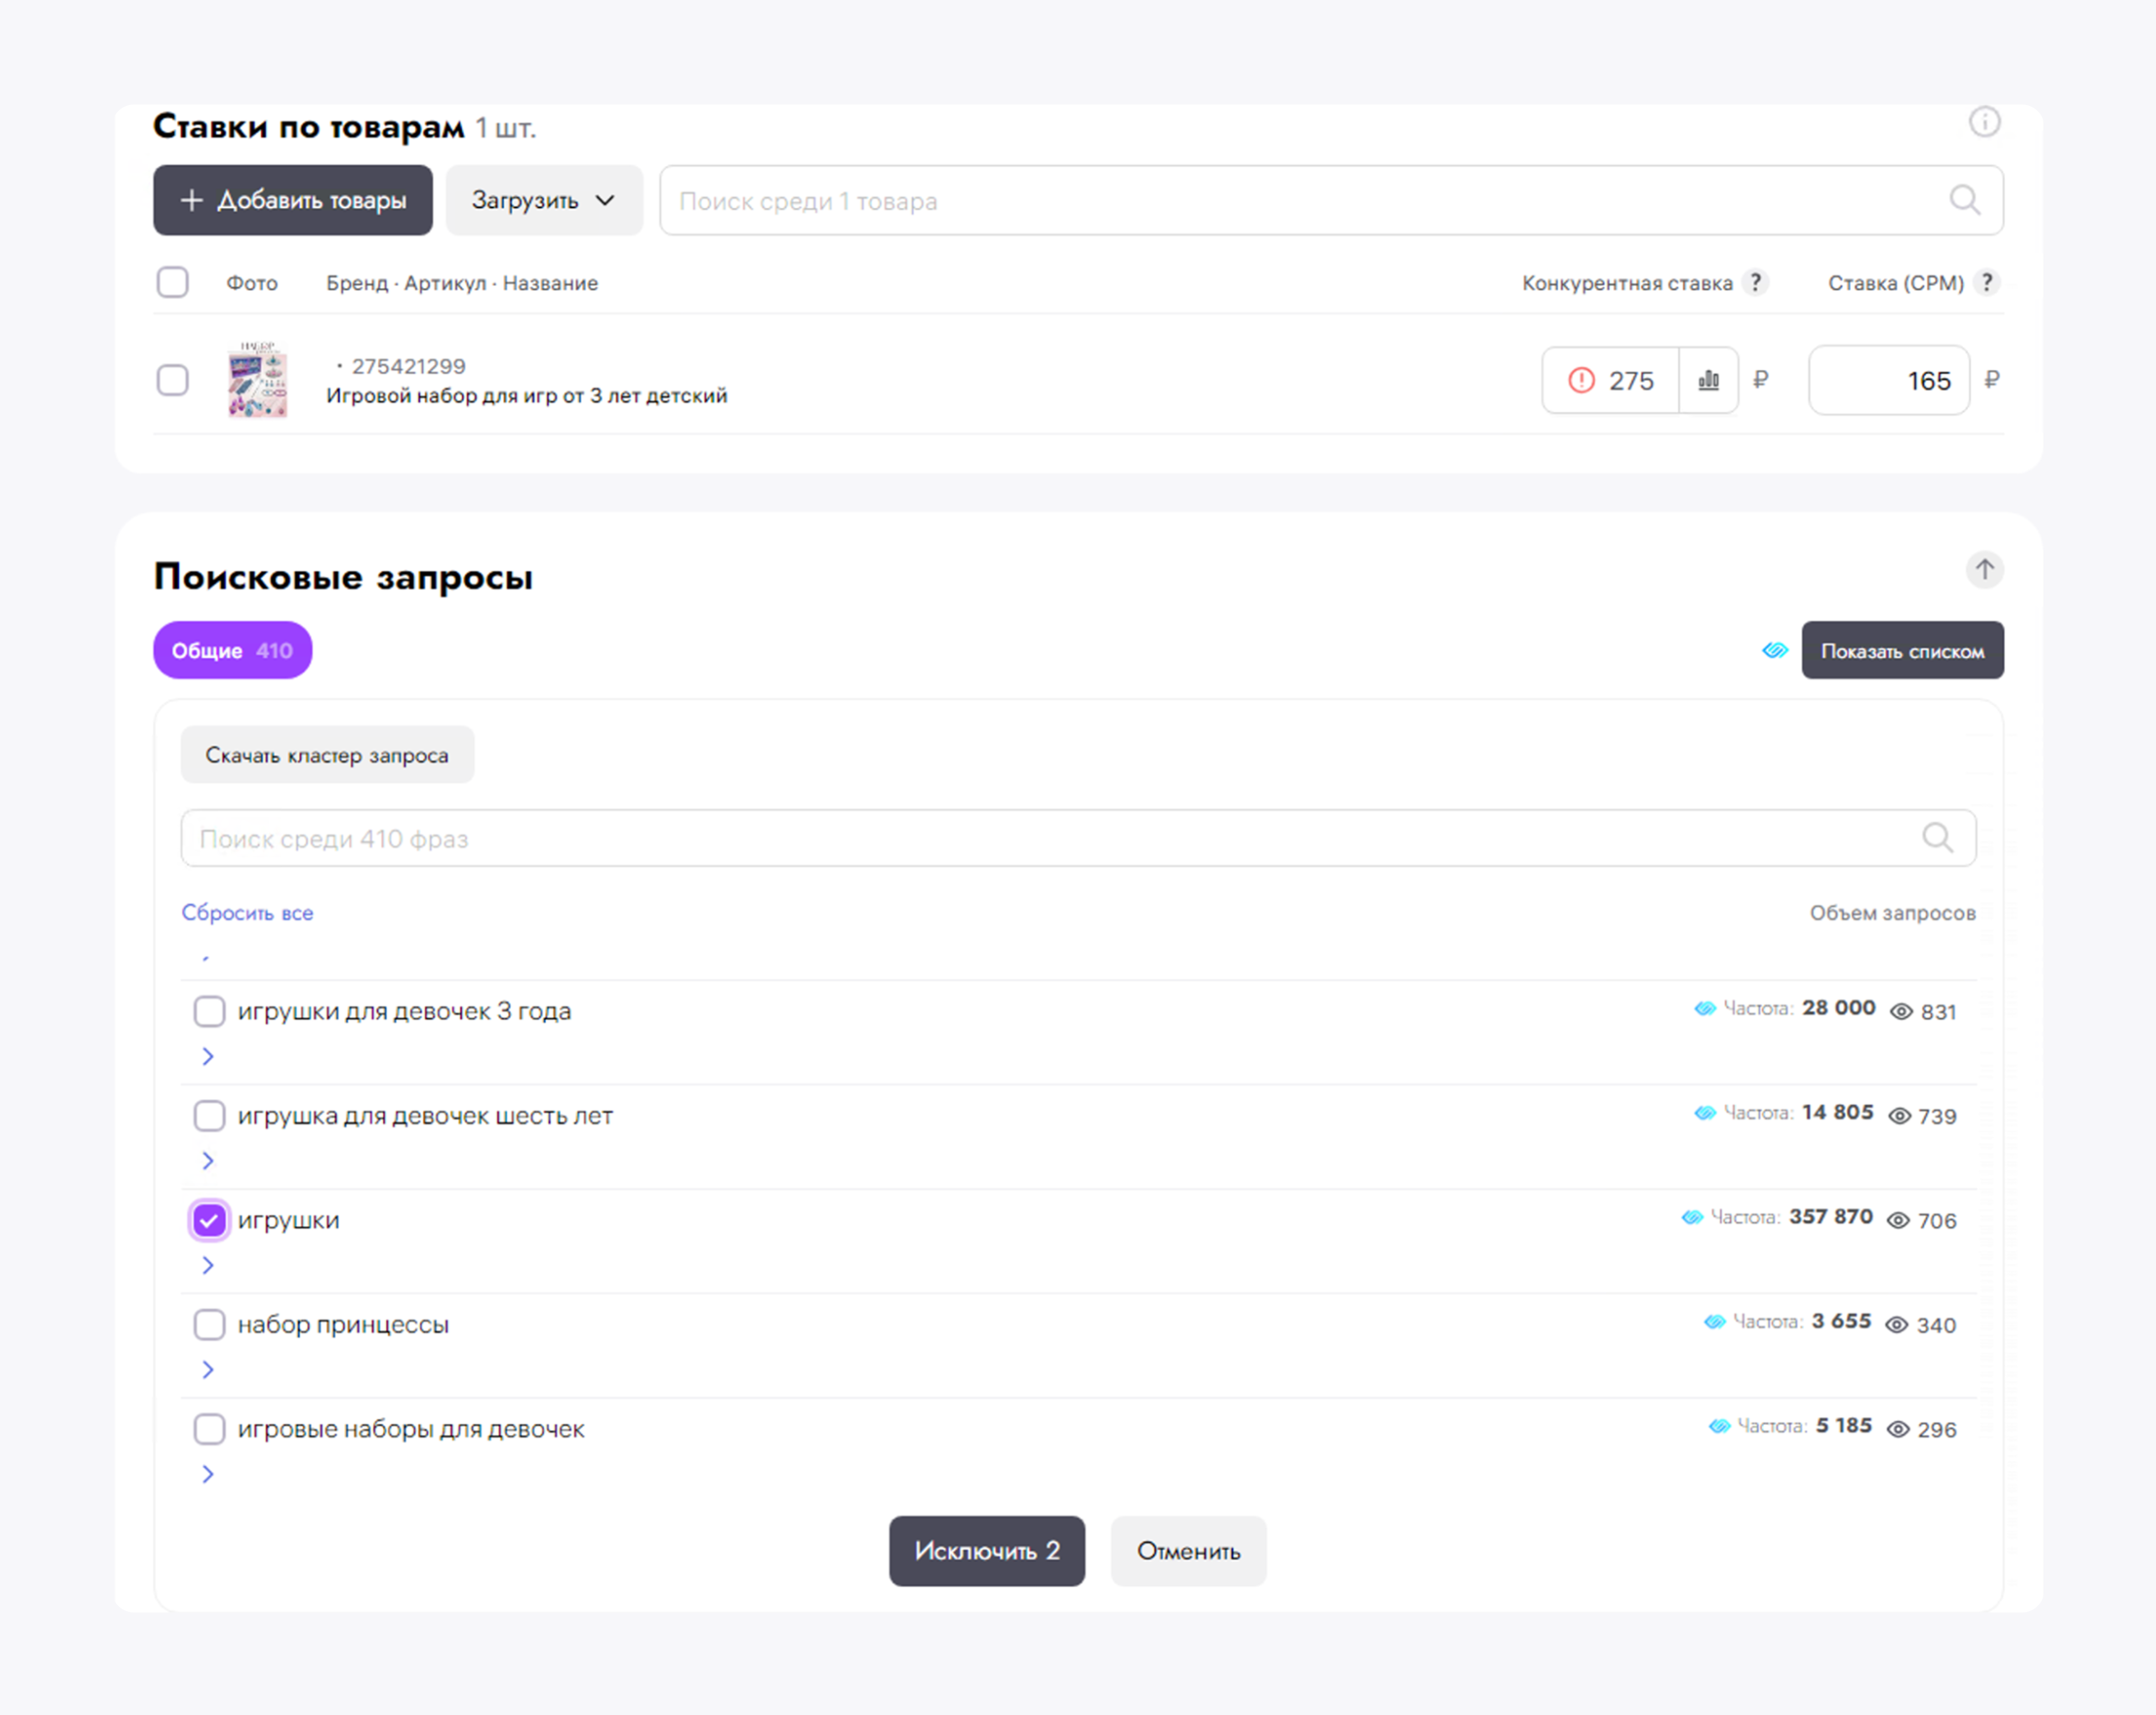Check the набор принцессы checkbox
Viewport: 2156px width, 1715px height.
click(209, 1324)
